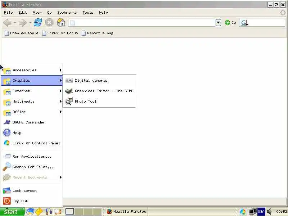The image size is (288, 216).
Task: Expand the Multimedia submenu
Action: [x=32, y=102]
